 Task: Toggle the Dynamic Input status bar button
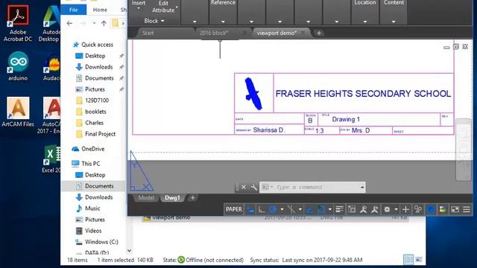[x=250, y=209]
